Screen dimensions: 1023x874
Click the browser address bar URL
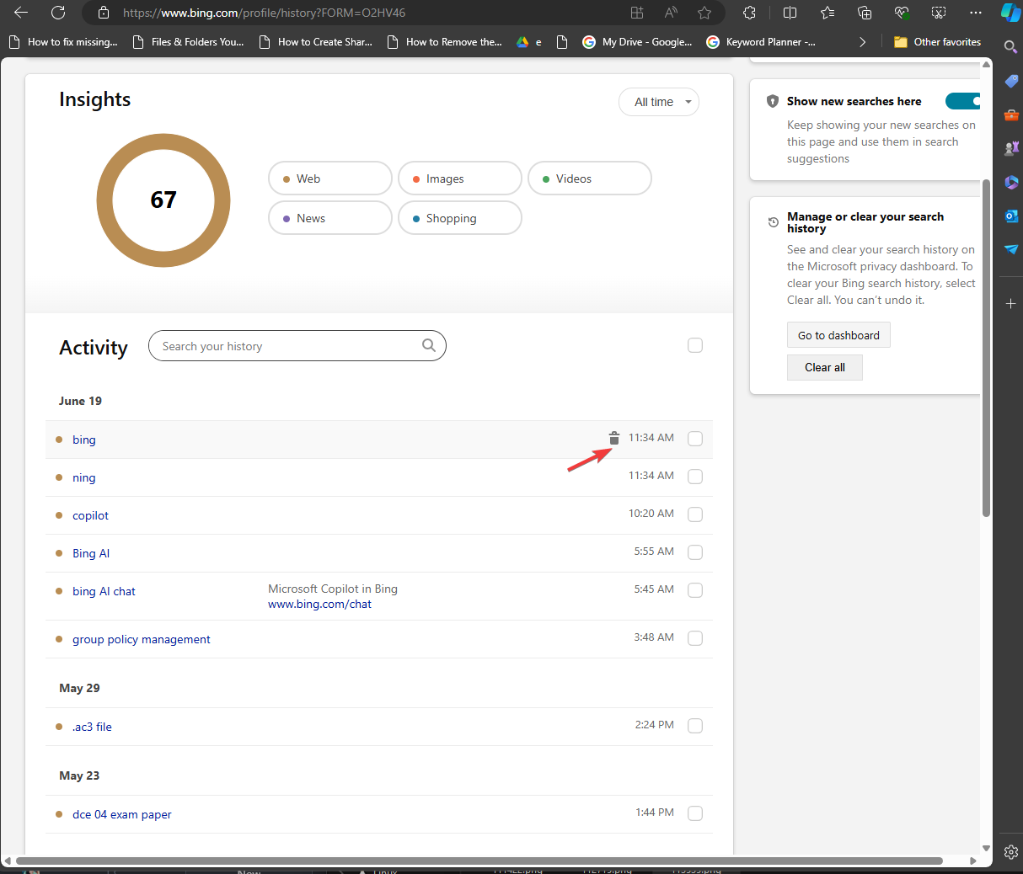(264, 13)
